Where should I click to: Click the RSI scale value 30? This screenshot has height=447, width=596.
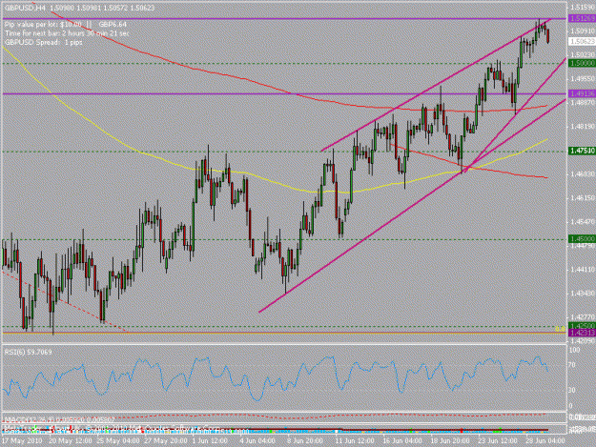coord(572,390)
